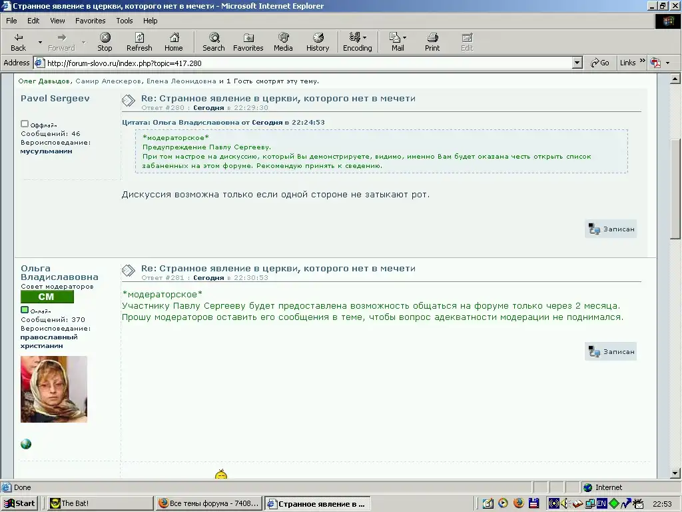The image size is (682, 512).
Task: Open the History toolbar panel
Action: click(318, 42)
